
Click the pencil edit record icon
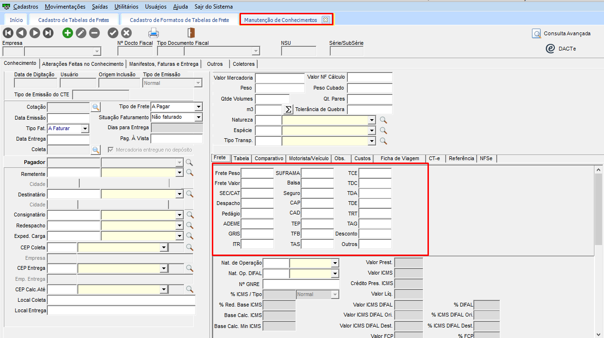click(x=81, y=33)
